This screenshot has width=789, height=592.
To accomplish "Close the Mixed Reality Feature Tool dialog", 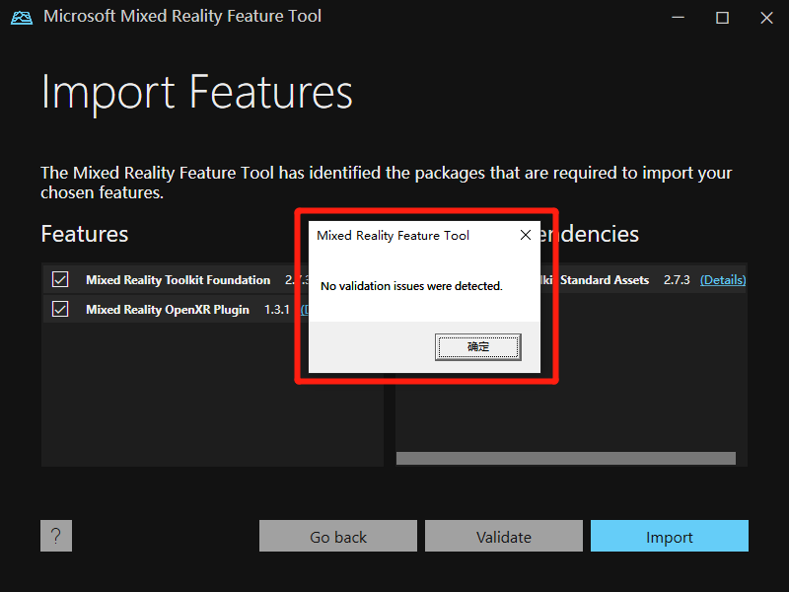I will point(526,235).
